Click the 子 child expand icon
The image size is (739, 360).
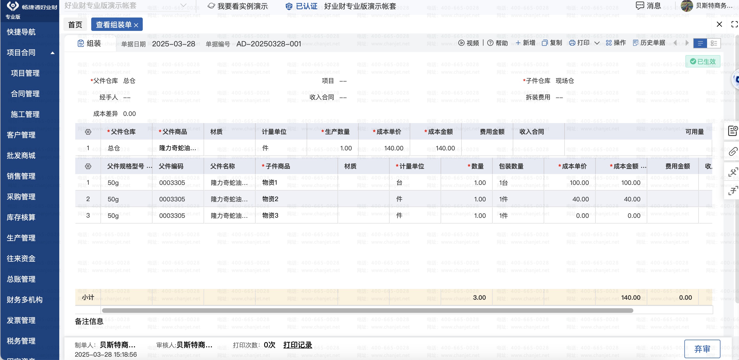pos(733,190)
